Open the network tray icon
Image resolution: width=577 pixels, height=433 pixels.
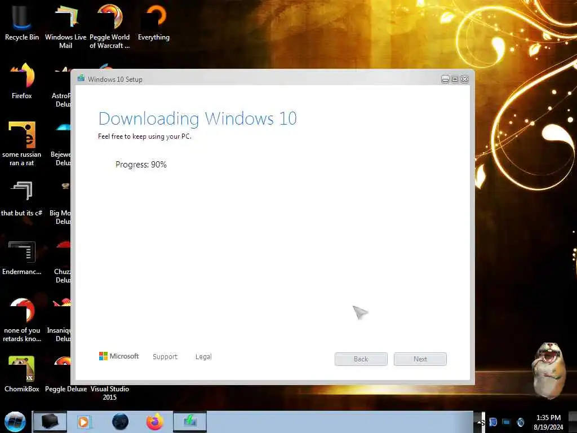point(507,422)
